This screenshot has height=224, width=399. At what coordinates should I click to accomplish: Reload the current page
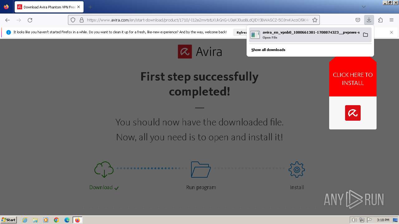(x=30, y=20)
